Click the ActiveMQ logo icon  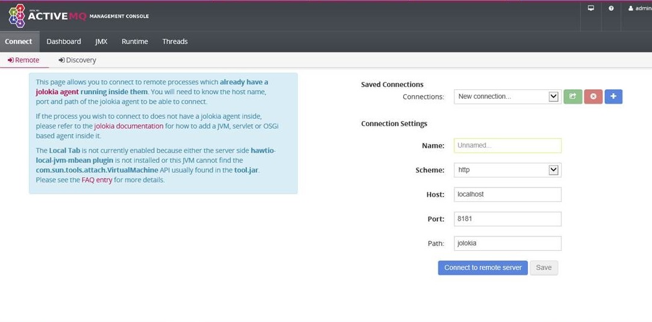click(16, 16)
